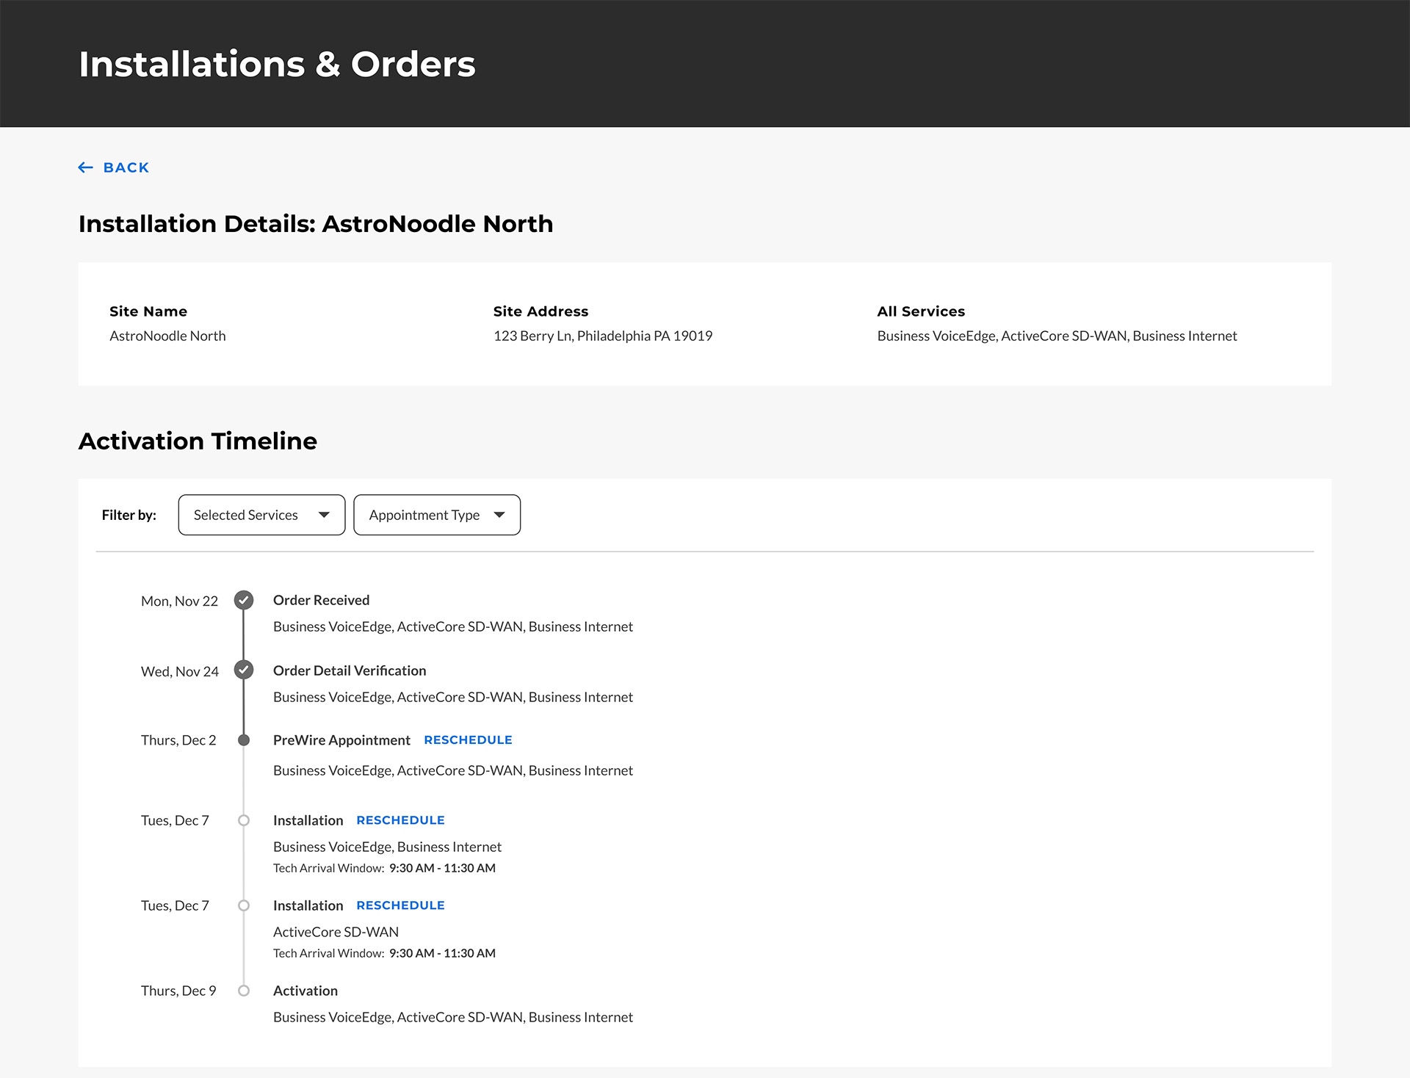1410x1078 pixels.
Task: Click the 'Thurs, Dec 9' date
Action: [x=178, y=991]
